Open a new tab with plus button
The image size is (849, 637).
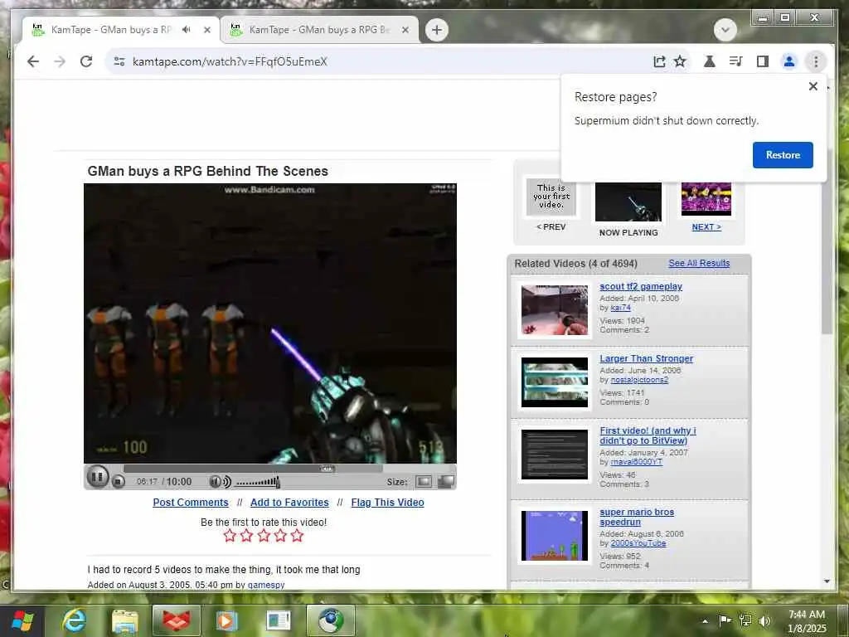[436, 30]
